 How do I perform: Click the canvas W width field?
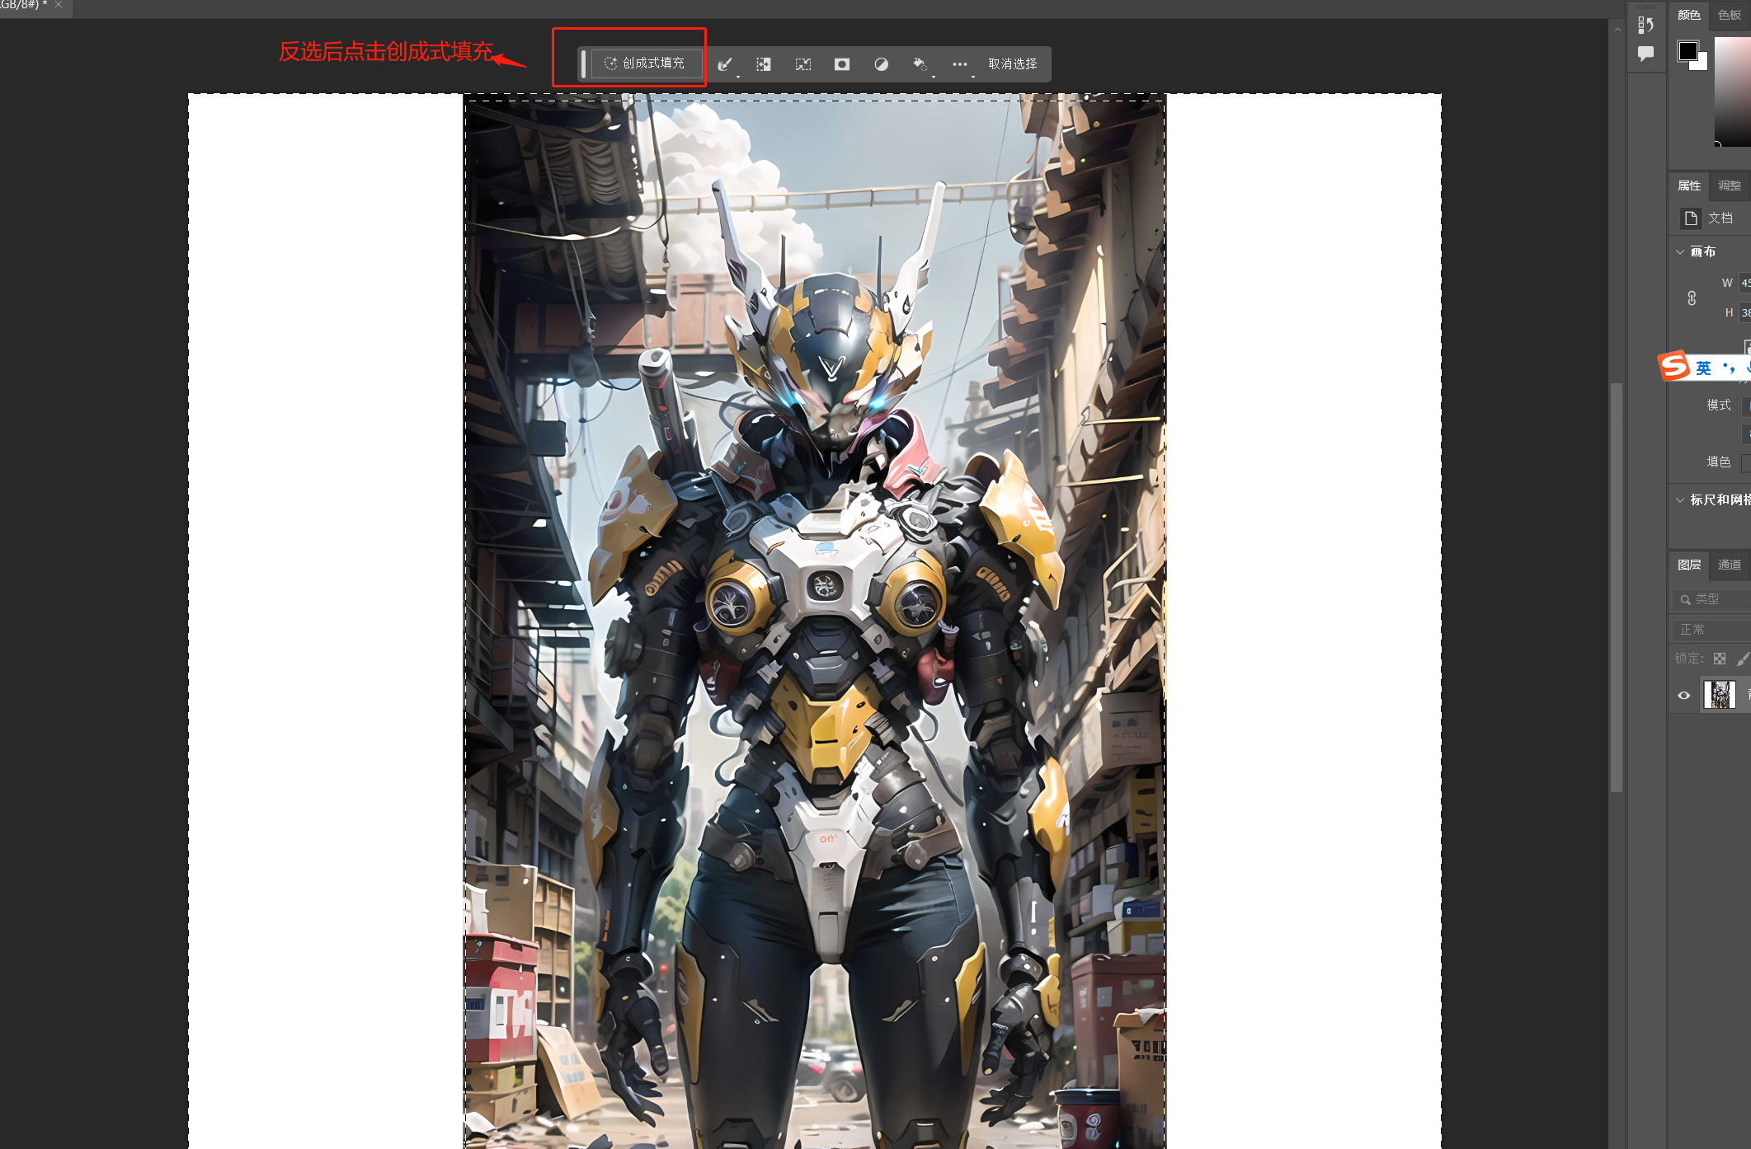1745,283
